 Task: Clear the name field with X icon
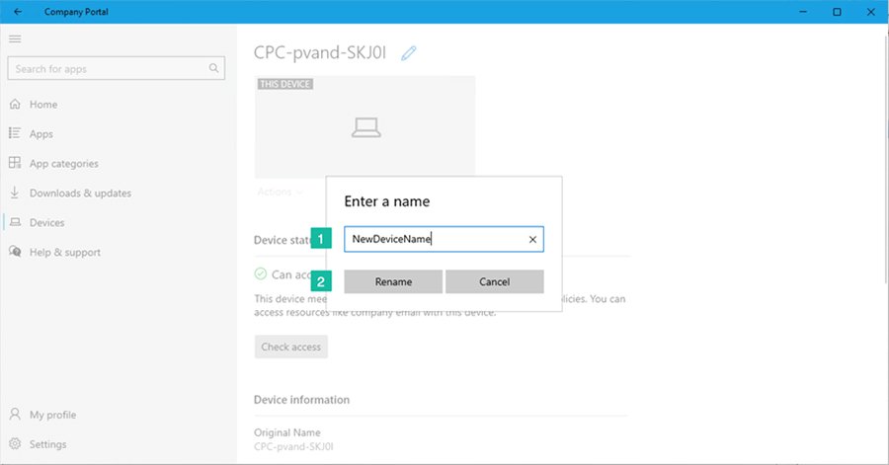(532, 239)
